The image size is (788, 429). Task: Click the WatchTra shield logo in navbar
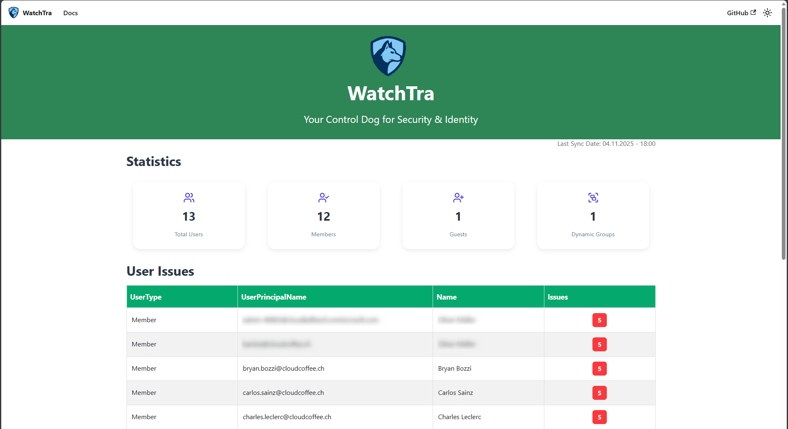(14, 13)
